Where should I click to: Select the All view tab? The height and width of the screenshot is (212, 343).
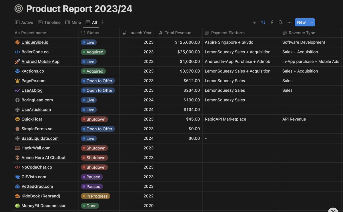tap(91, 22)
